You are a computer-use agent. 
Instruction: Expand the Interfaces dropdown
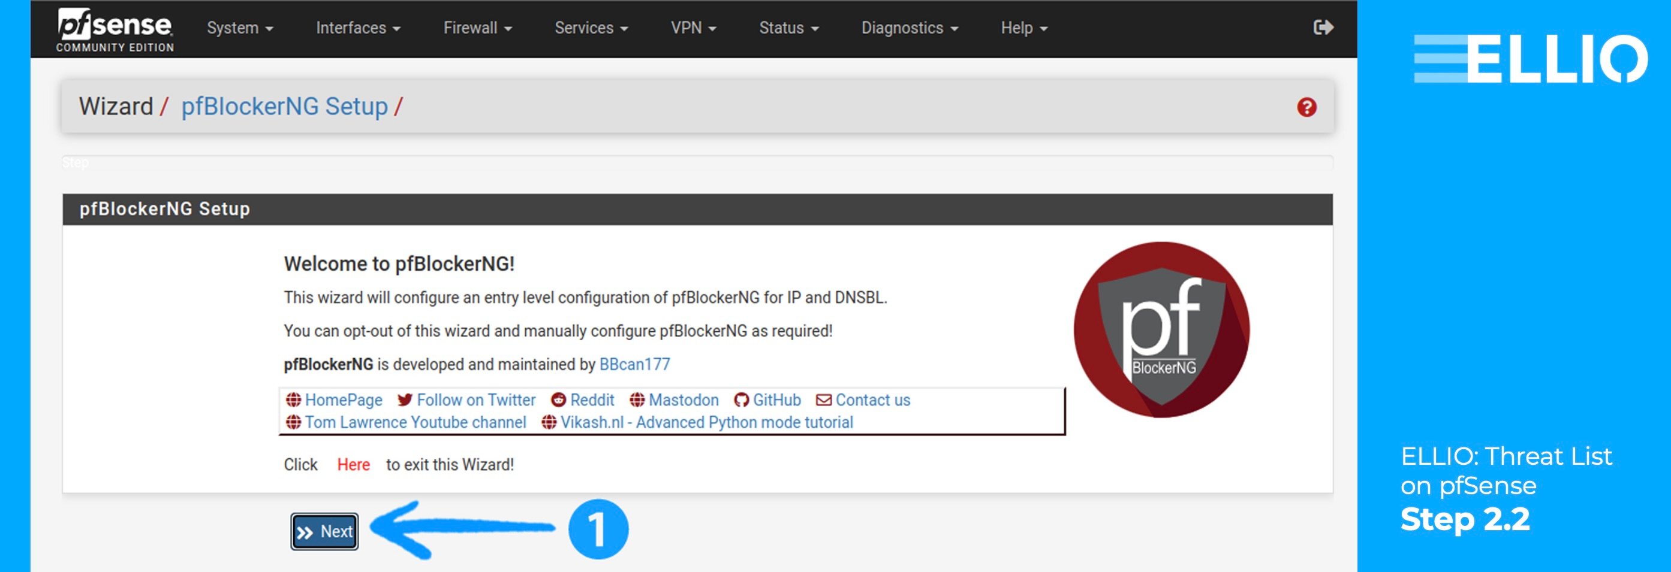[357, 27]
